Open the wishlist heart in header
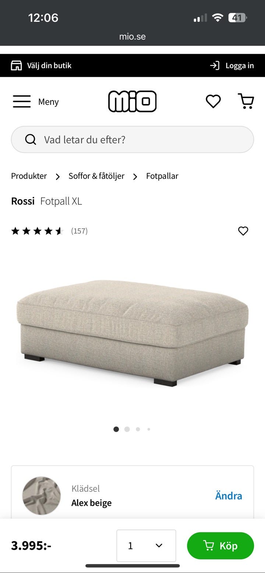Viewport: 265px width, 573px height. pyautogui.click(x=213, y=101)
